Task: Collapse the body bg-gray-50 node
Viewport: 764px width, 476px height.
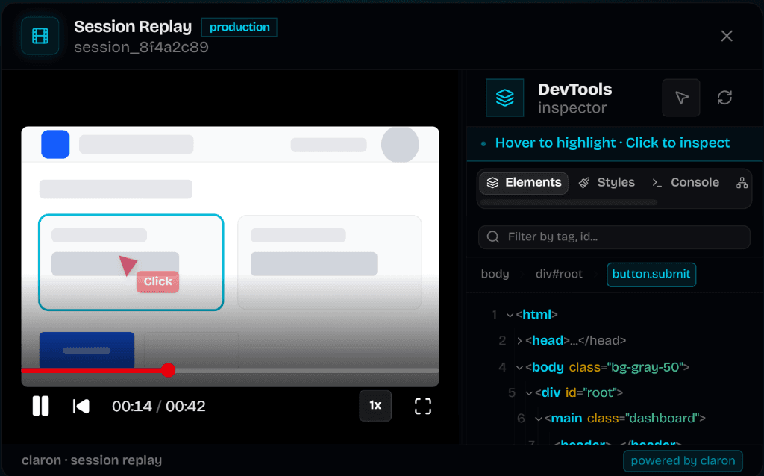Action: point(519,367)
